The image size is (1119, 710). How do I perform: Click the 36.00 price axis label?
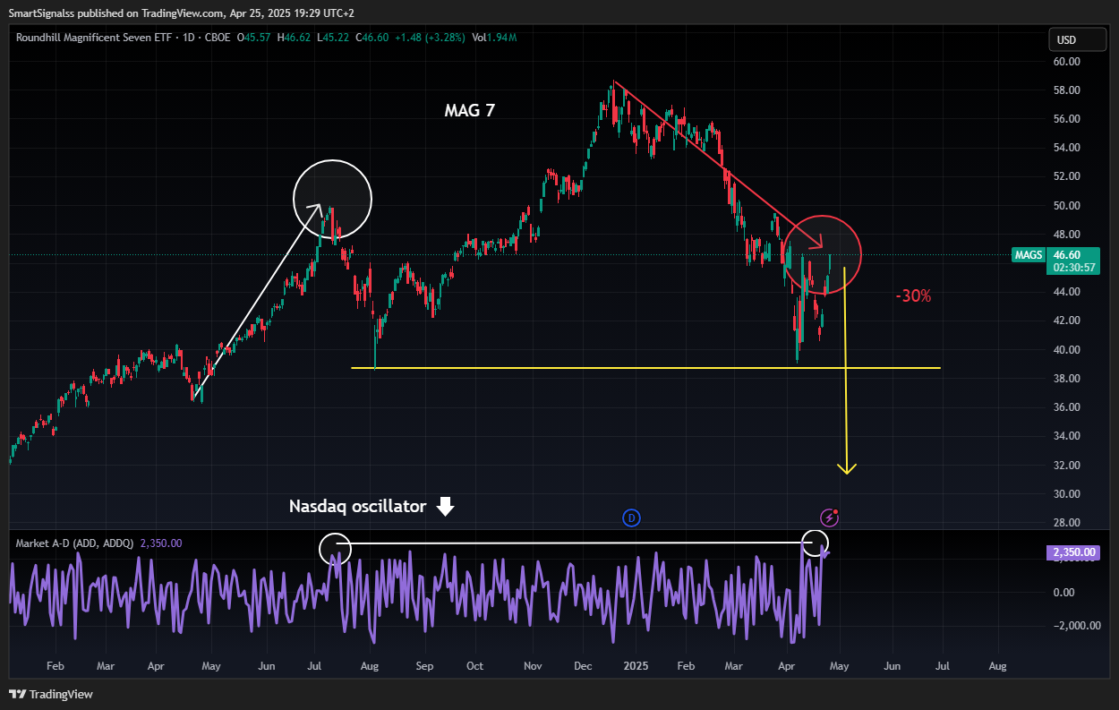(x=1067, y=407)
